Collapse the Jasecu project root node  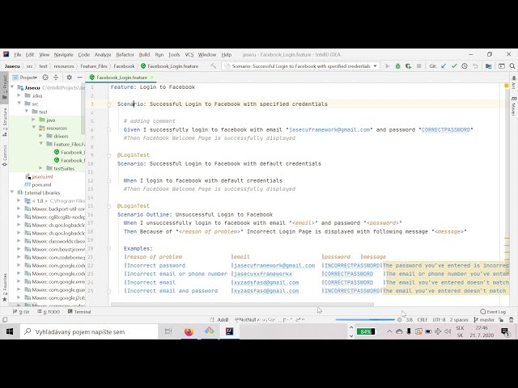13,87
